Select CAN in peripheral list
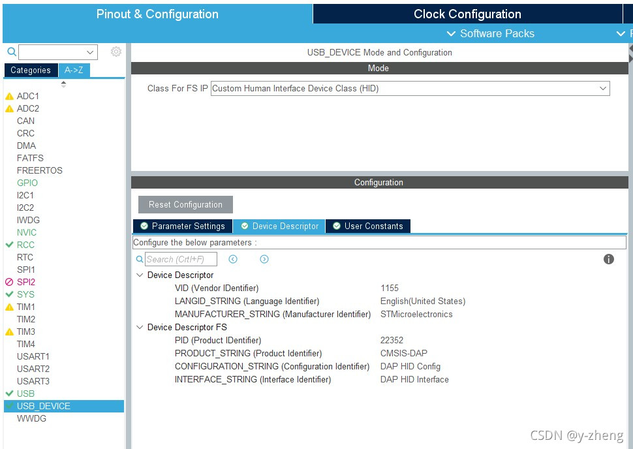 point(26,121)
